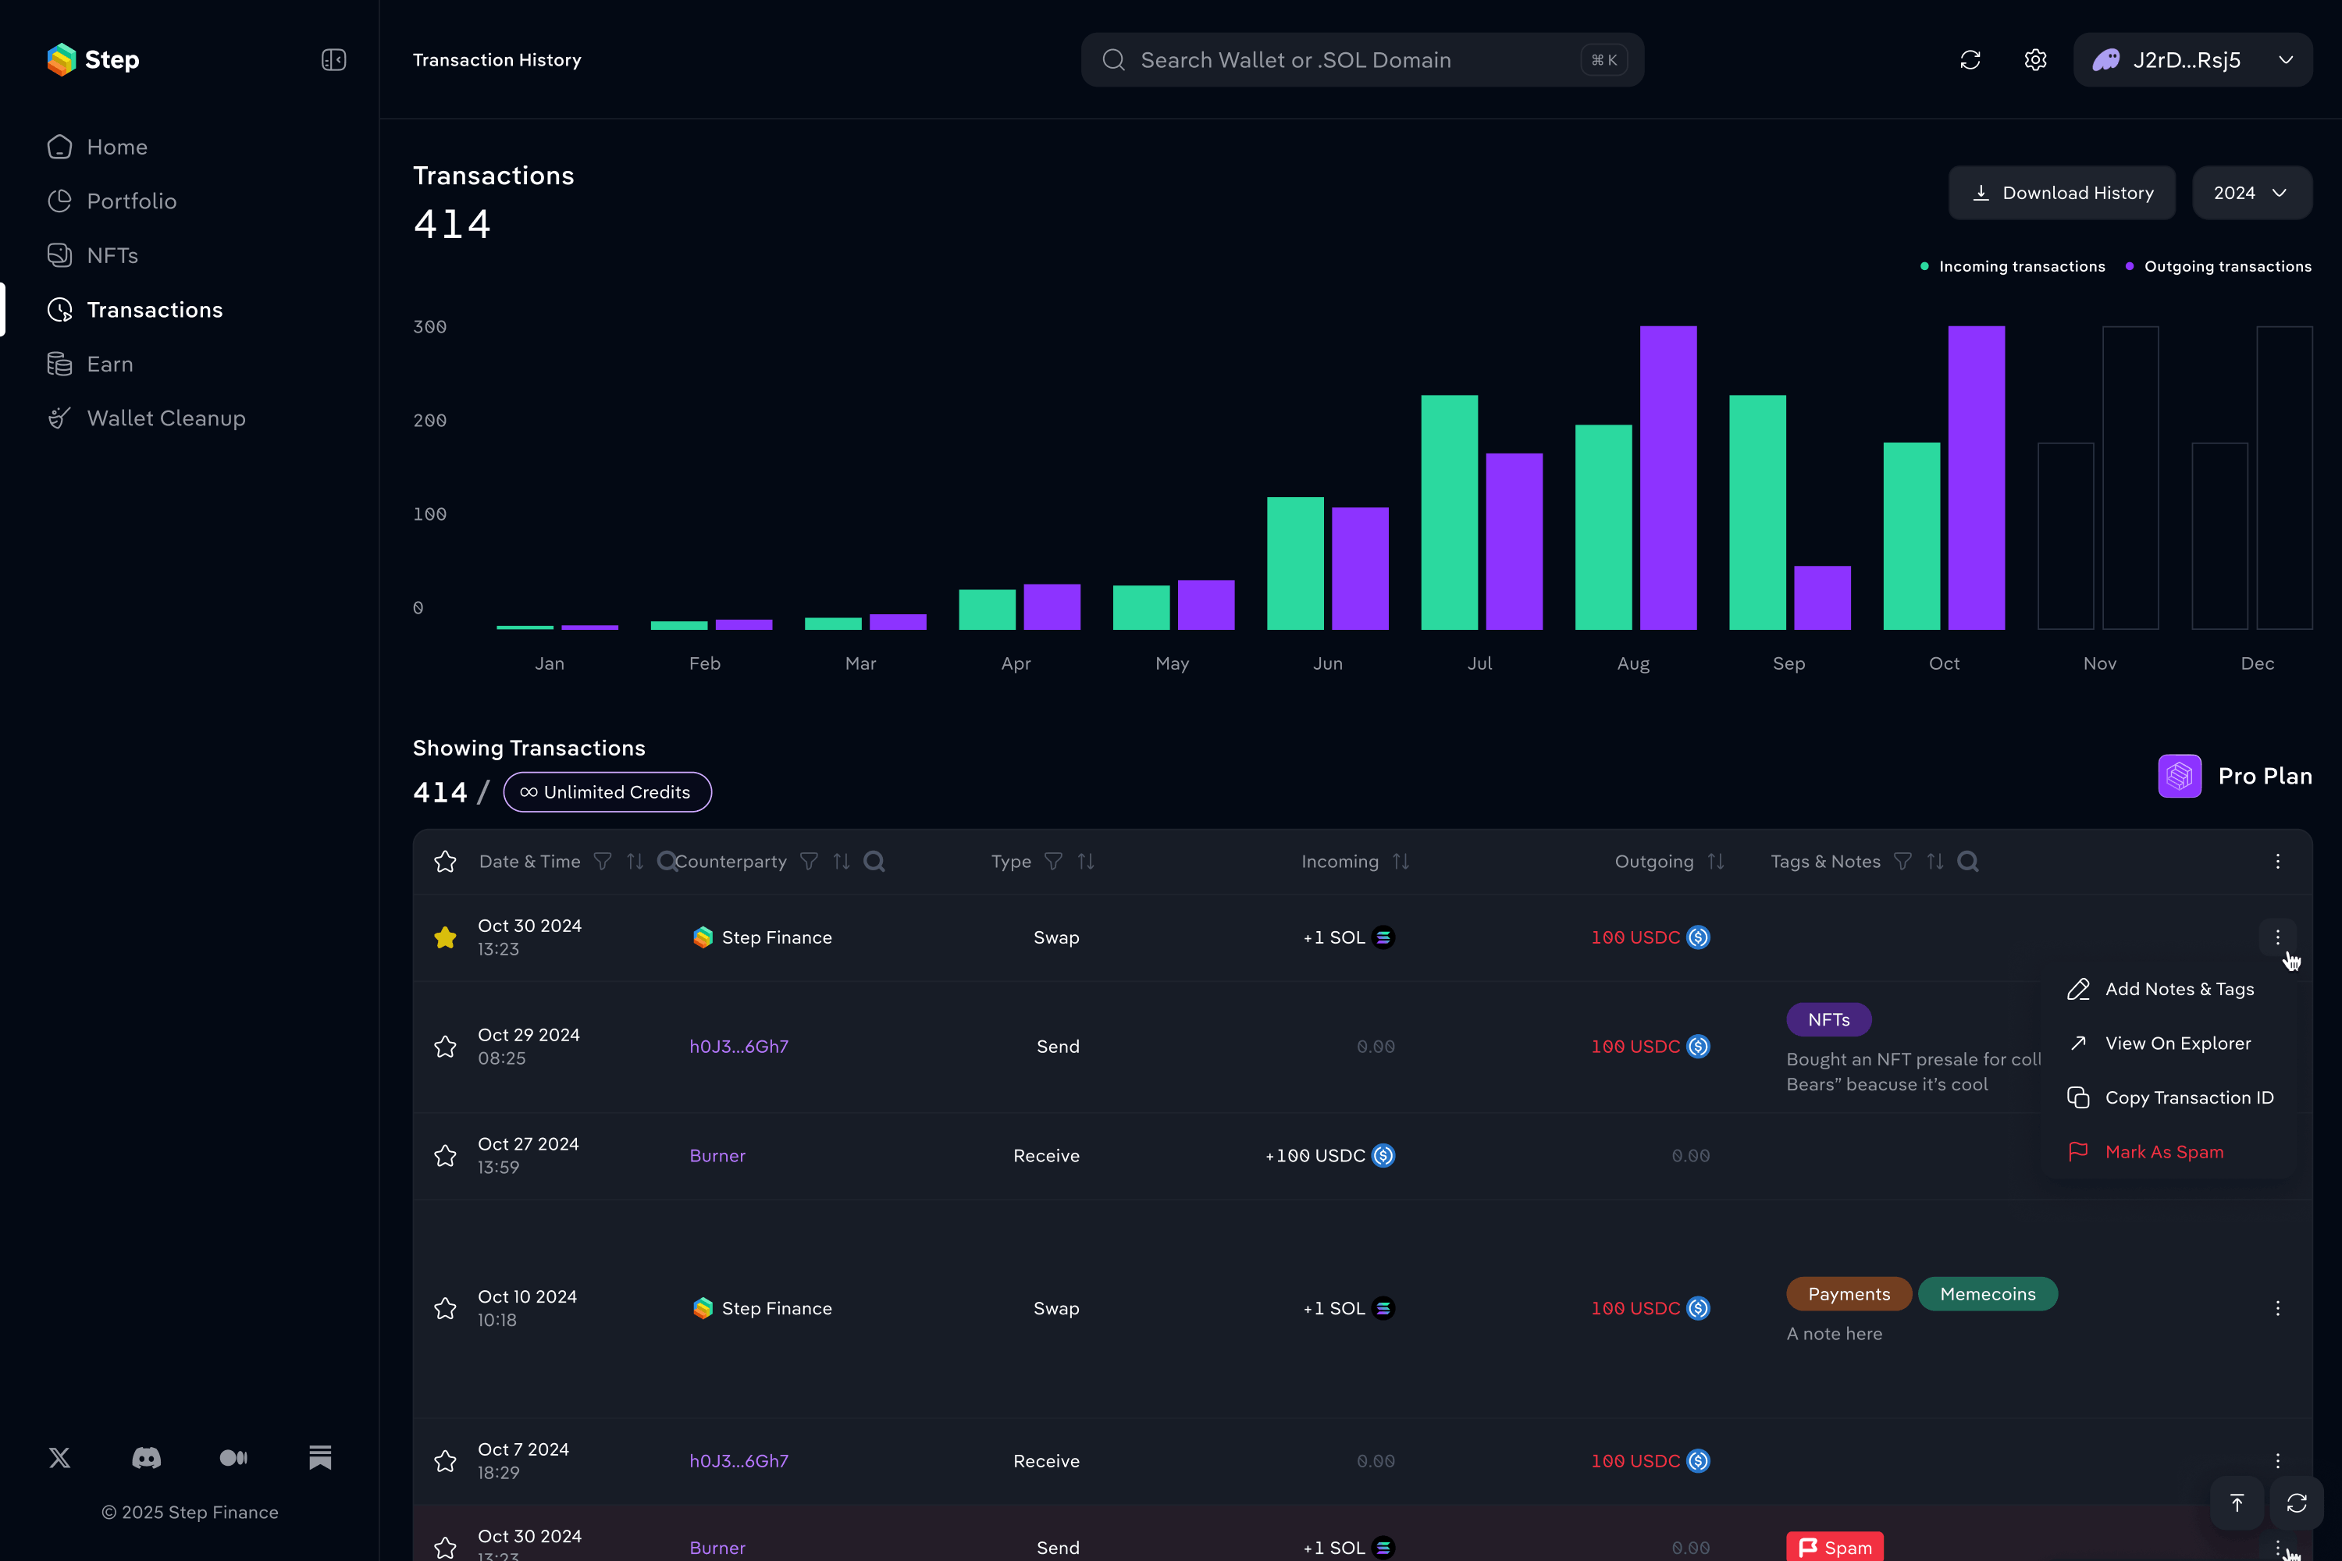Filter by transaction Type

click(x=1053, y=861)
